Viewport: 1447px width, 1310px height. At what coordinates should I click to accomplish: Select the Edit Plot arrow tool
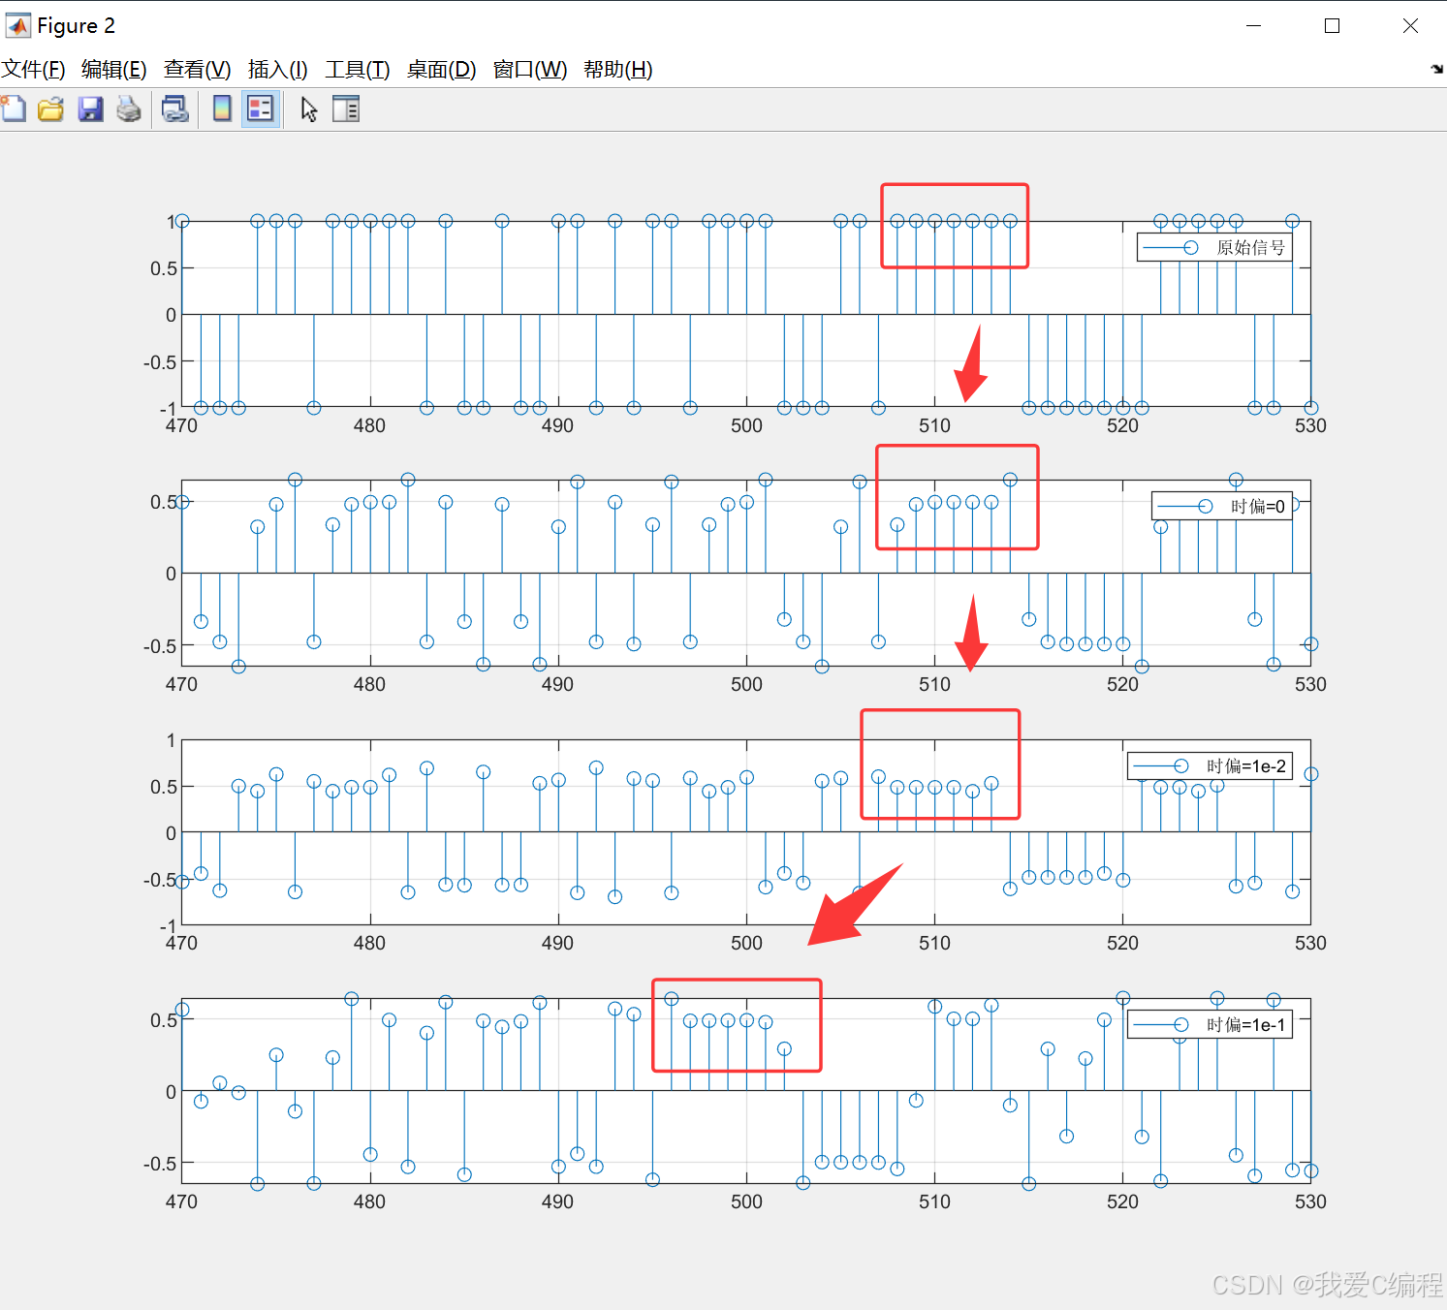point(309,109)
